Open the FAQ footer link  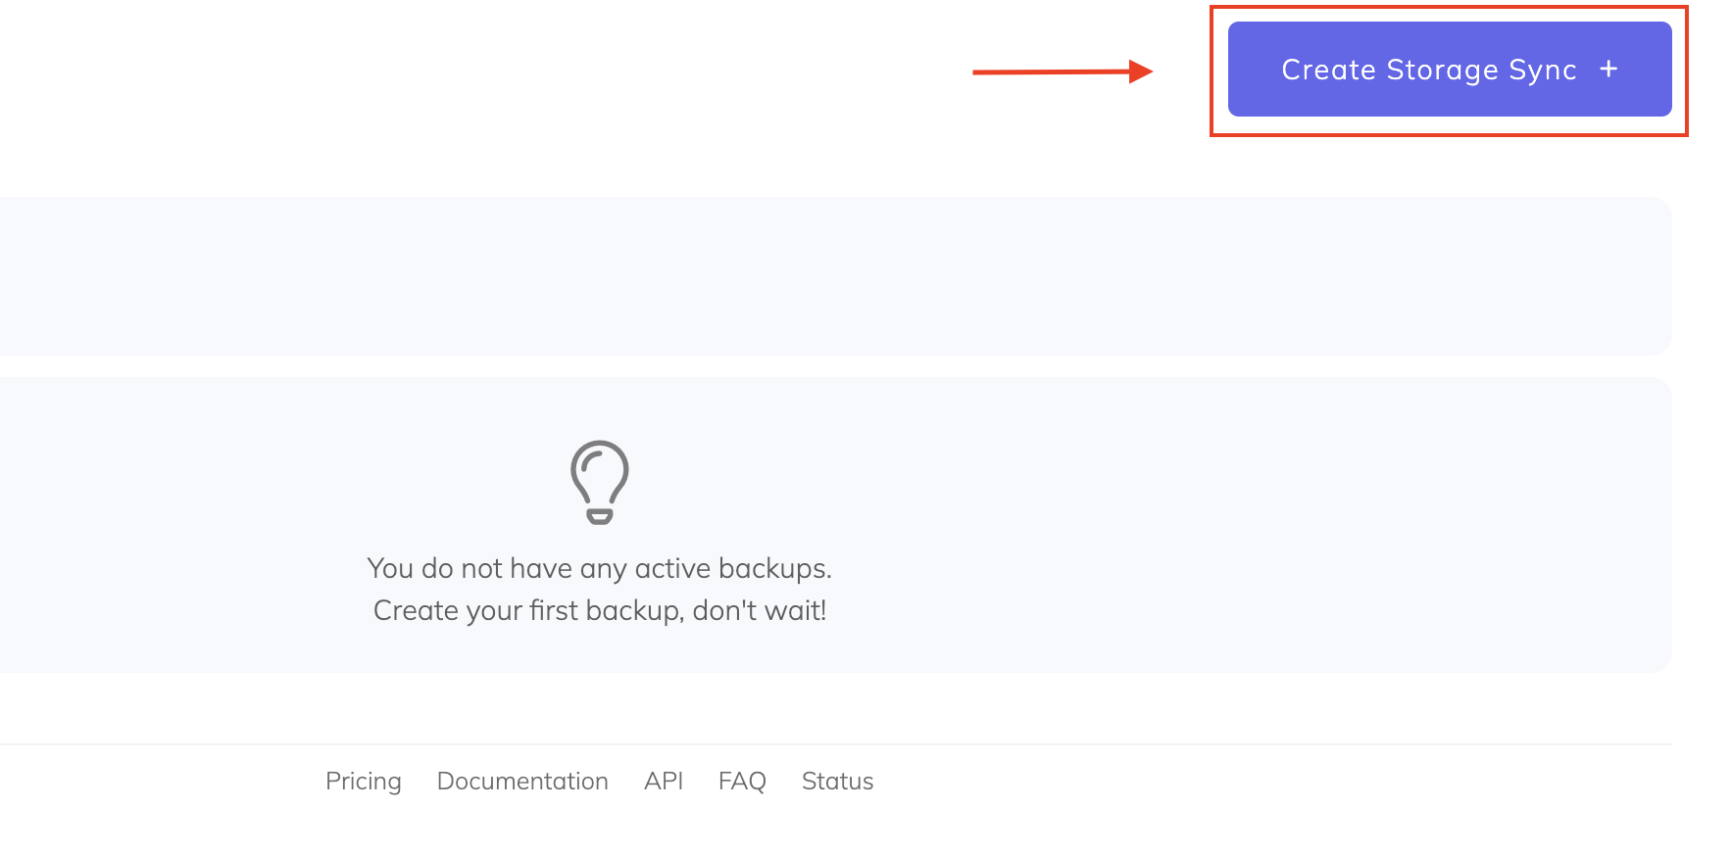(742, 781)
